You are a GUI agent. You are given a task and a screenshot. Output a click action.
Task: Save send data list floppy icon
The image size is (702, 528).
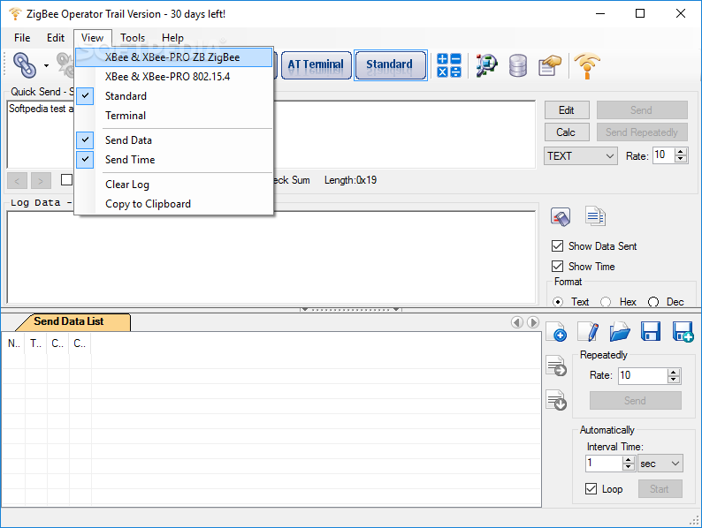[x=651, y=331]
